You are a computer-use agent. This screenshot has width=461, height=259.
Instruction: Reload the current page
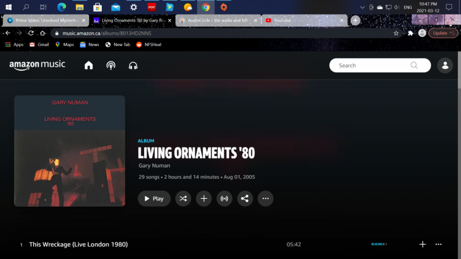click(x=31, y=33)
